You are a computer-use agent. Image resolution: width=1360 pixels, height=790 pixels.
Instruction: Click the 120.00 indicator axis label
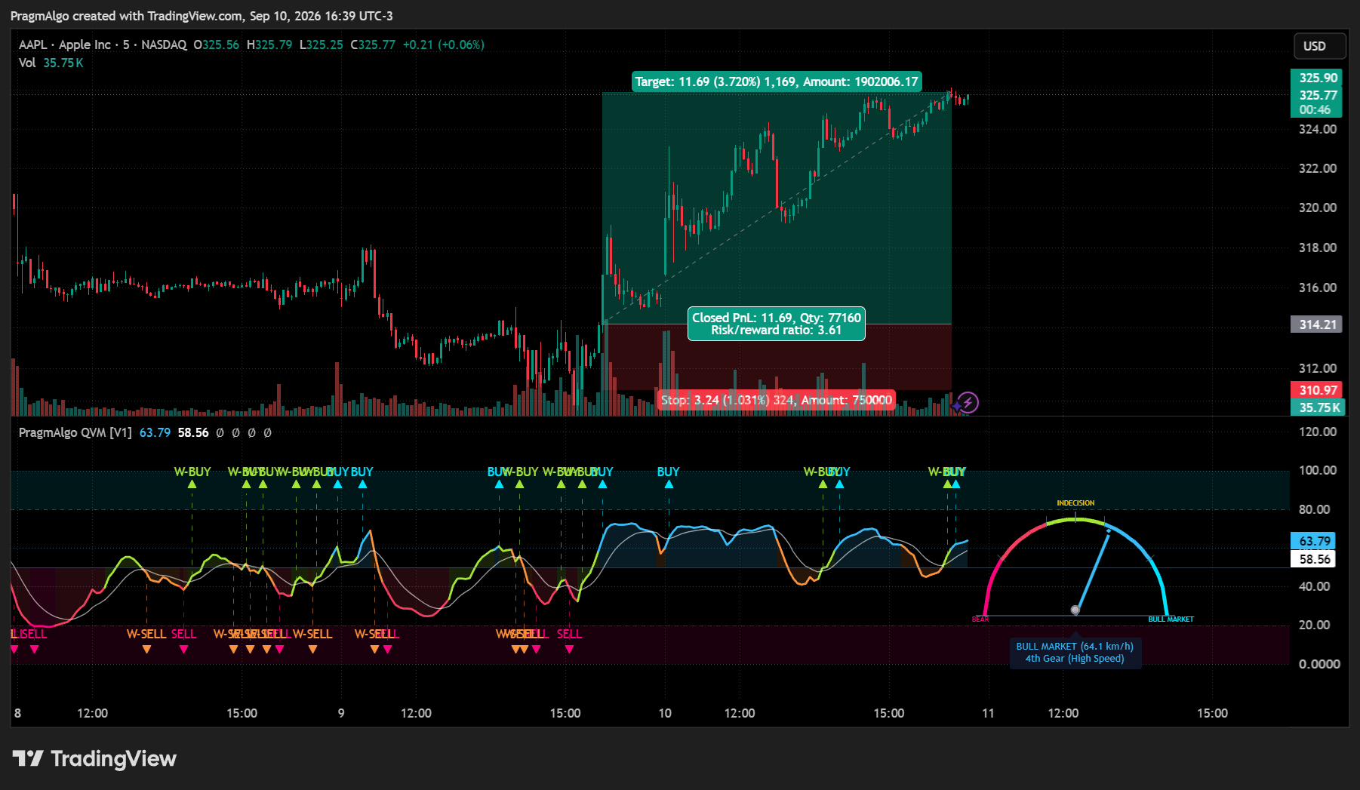(x=1318, y=432)
